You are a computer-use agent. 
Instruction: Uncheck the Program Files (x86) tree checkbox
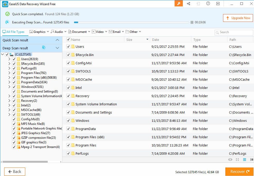tap(14, 78)
